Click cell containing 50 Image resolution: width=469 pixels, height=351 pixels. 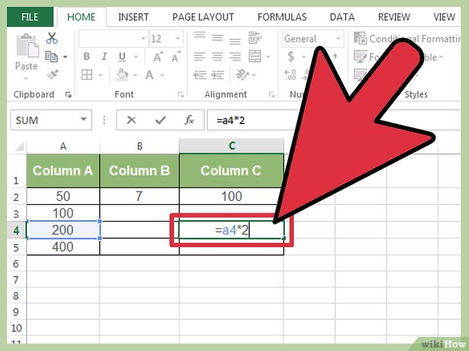(x=63, y=197)
